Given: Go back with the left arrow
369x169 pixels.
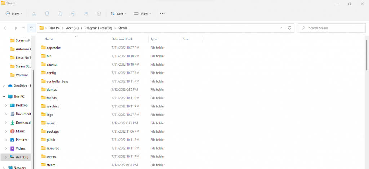Looking at the screenshot, I should point(6,28).
